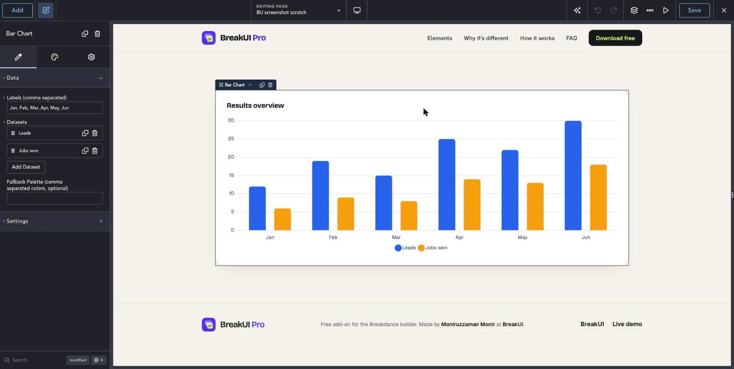Open the FAQ nav link
Viewport: 734px width, 369px height.
572,38
